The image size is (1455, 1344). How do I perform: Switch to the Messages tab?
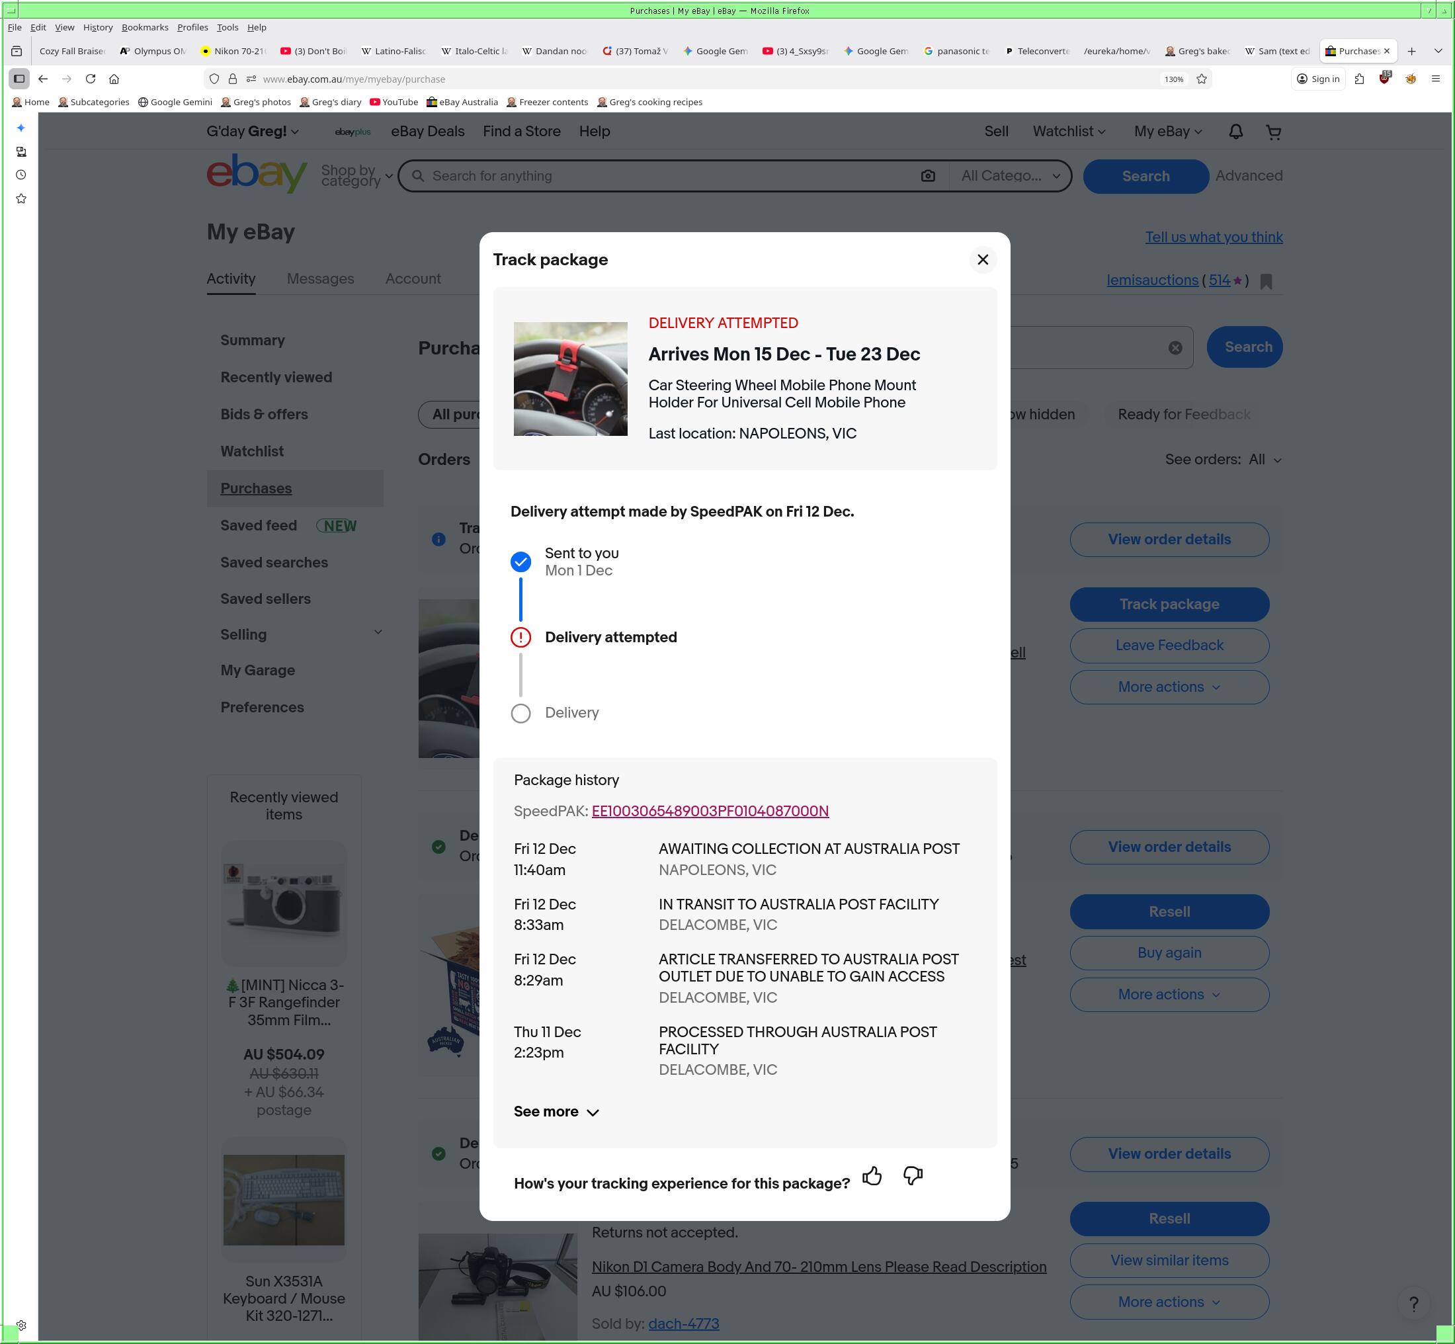pos(320,278)
